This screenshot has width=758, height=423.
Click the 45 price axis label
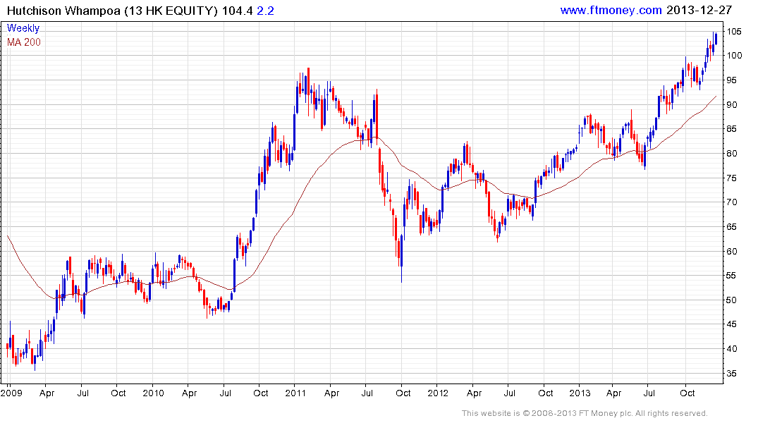[x=732, y=324]
